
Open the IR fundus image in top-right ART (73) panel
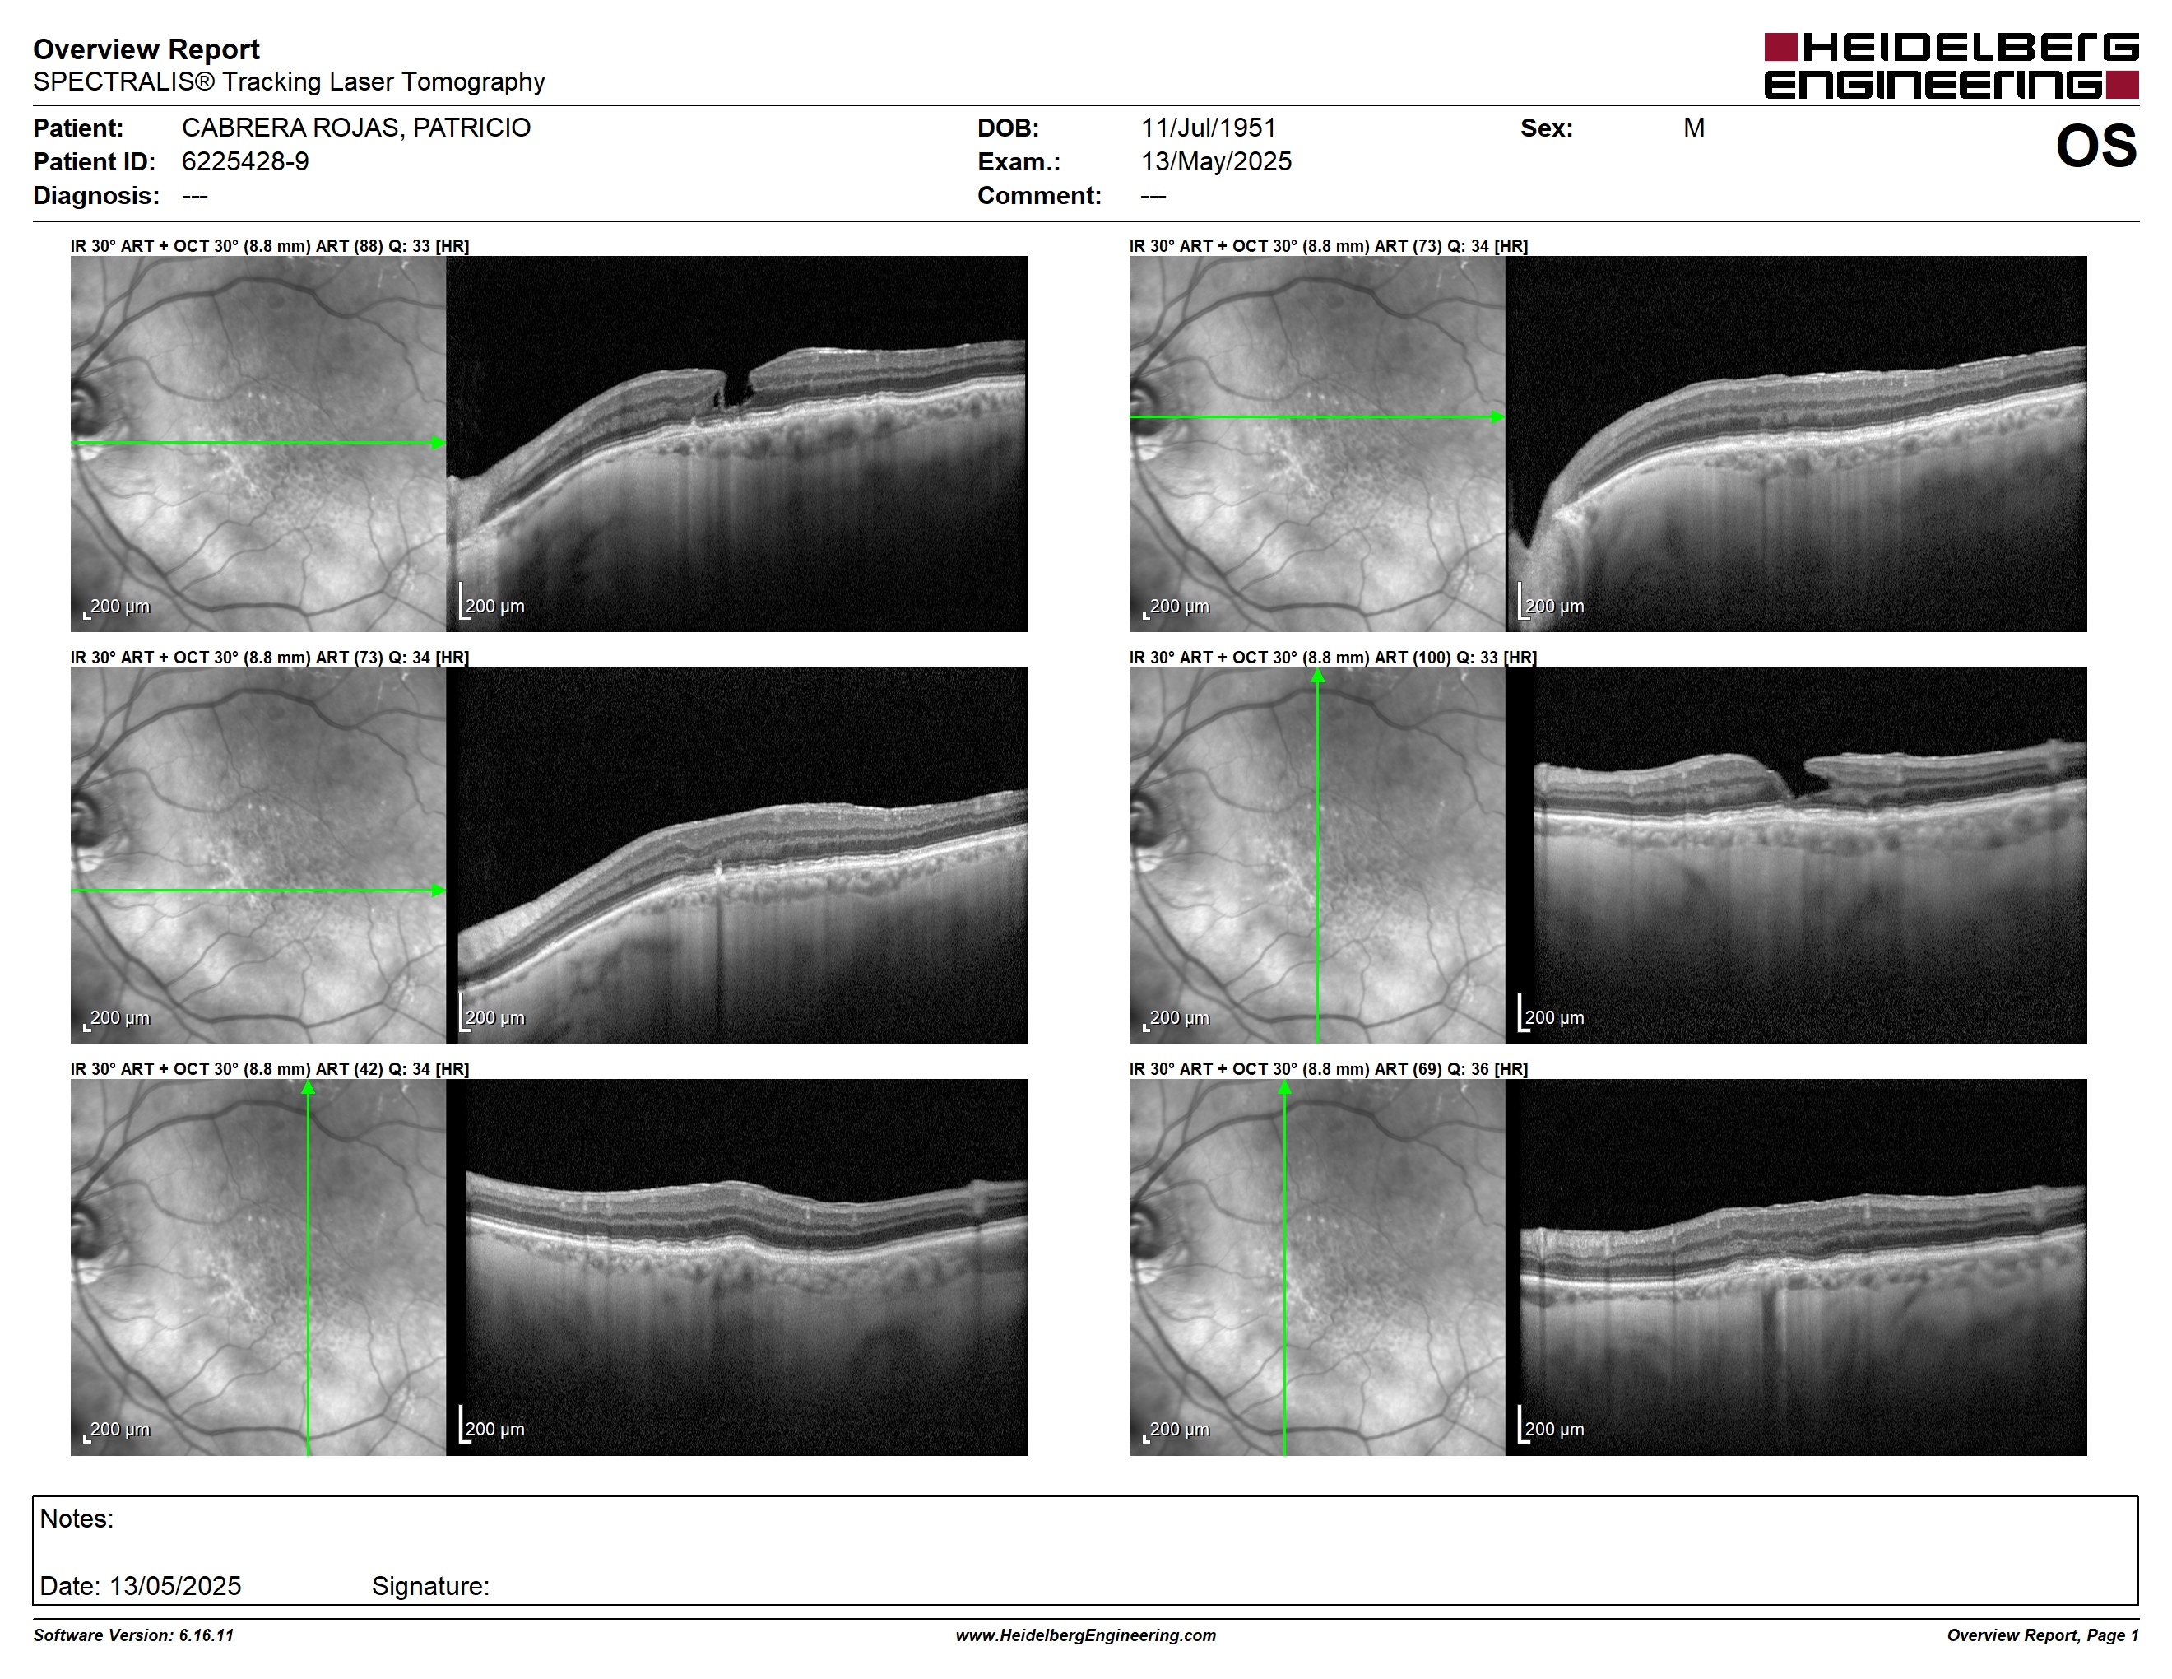tap(1316, 444)
